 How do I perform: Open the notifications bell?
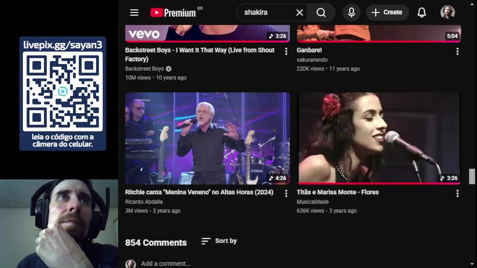(421, 13)
